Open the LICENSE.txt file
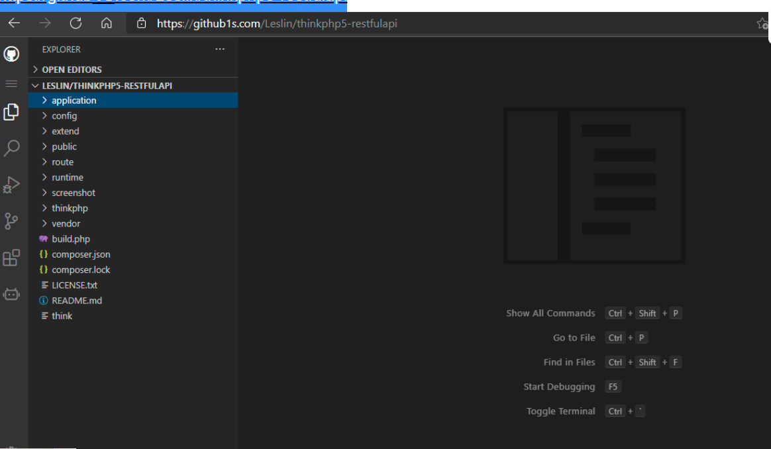 75,285
